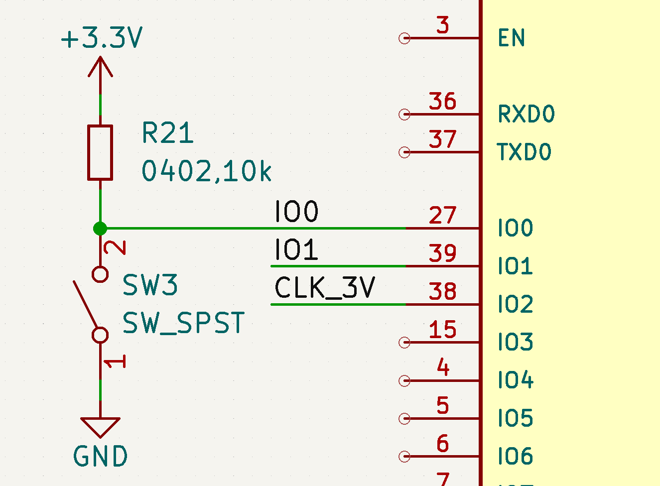660x486 pixels.
Task: Click pin number 38 label
Action: pos(442,292)
